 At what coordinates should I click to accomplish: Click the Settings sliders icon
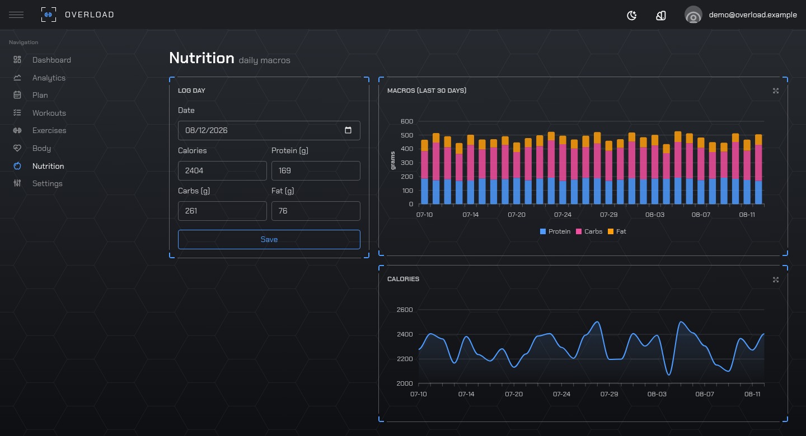(x=17, y=183)
